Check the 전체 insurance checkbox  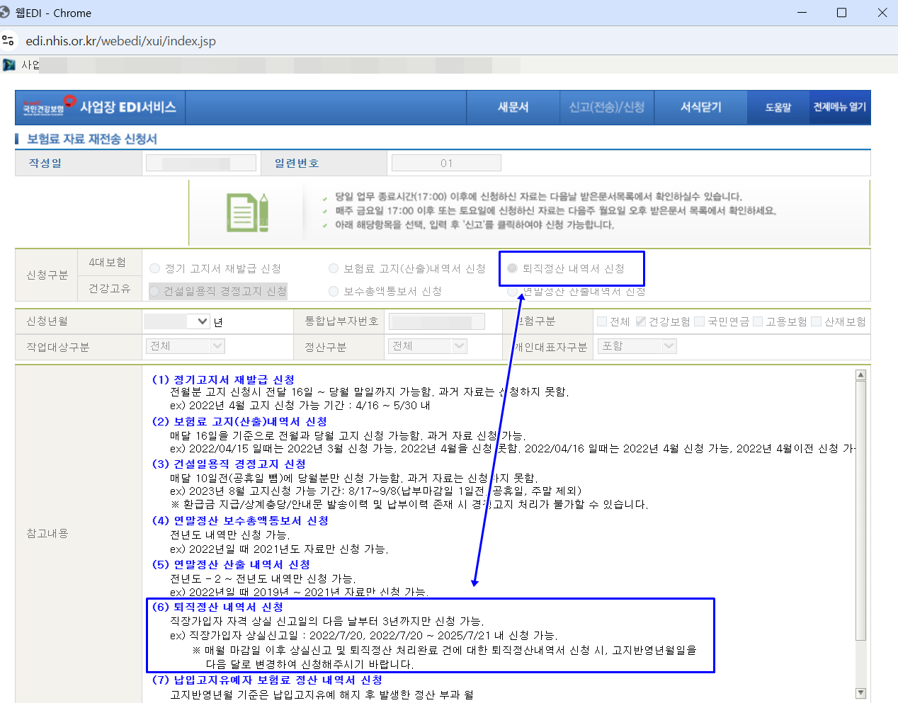[602, 321]
